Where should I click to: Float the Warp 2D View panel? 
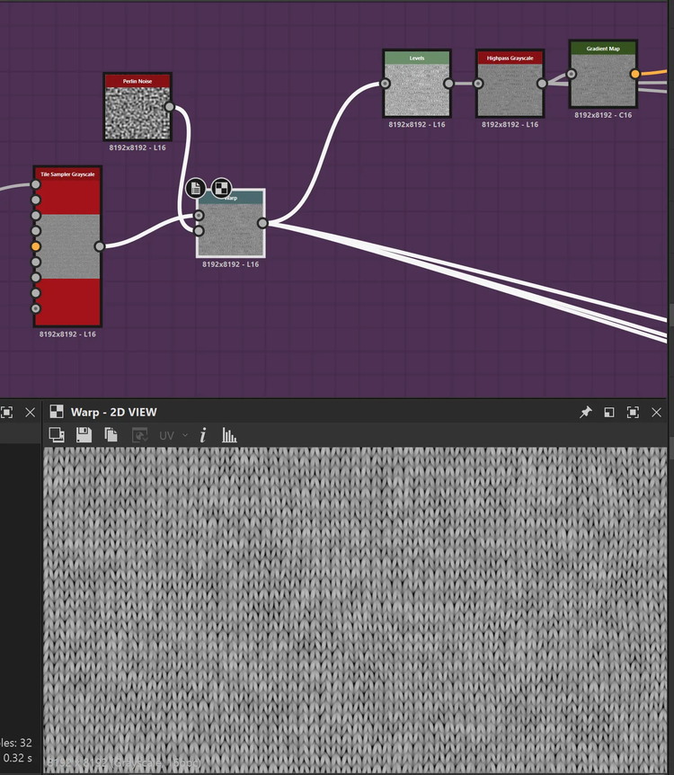pos(608,412)
